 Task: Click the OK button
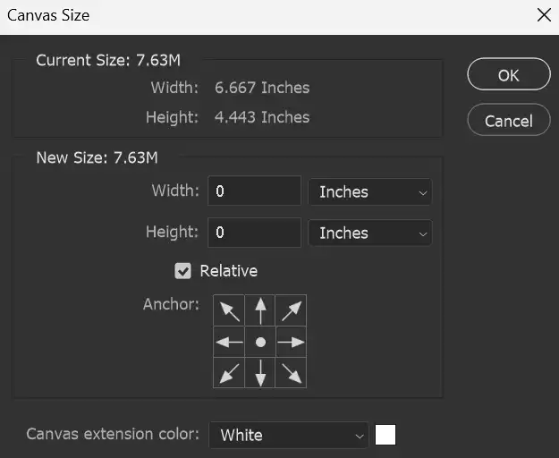pyautogui.click(x=508, y=75)
